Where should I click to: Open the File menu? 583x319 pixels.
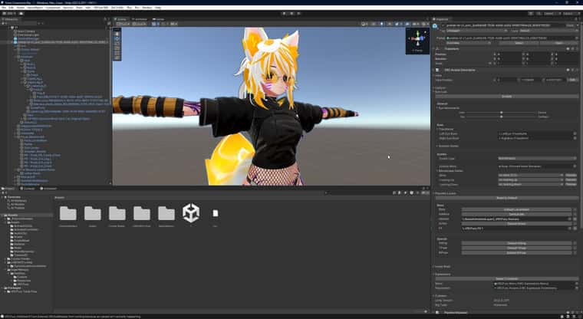pos(4,8)
